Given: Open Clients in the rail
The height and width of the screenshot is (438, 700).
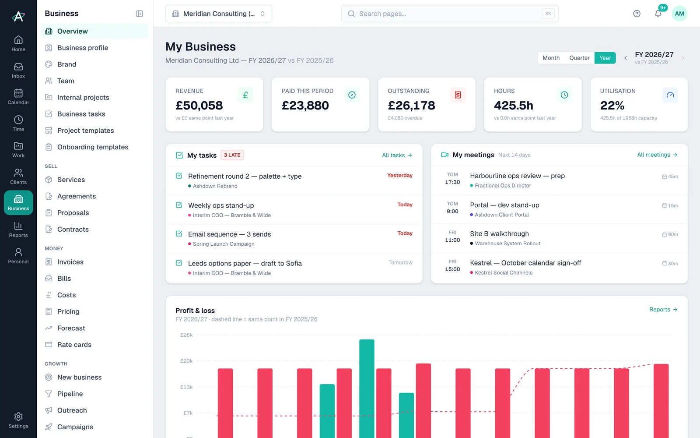Looking at the screenshot, I should pyautogui.click(x=18, y=177).
